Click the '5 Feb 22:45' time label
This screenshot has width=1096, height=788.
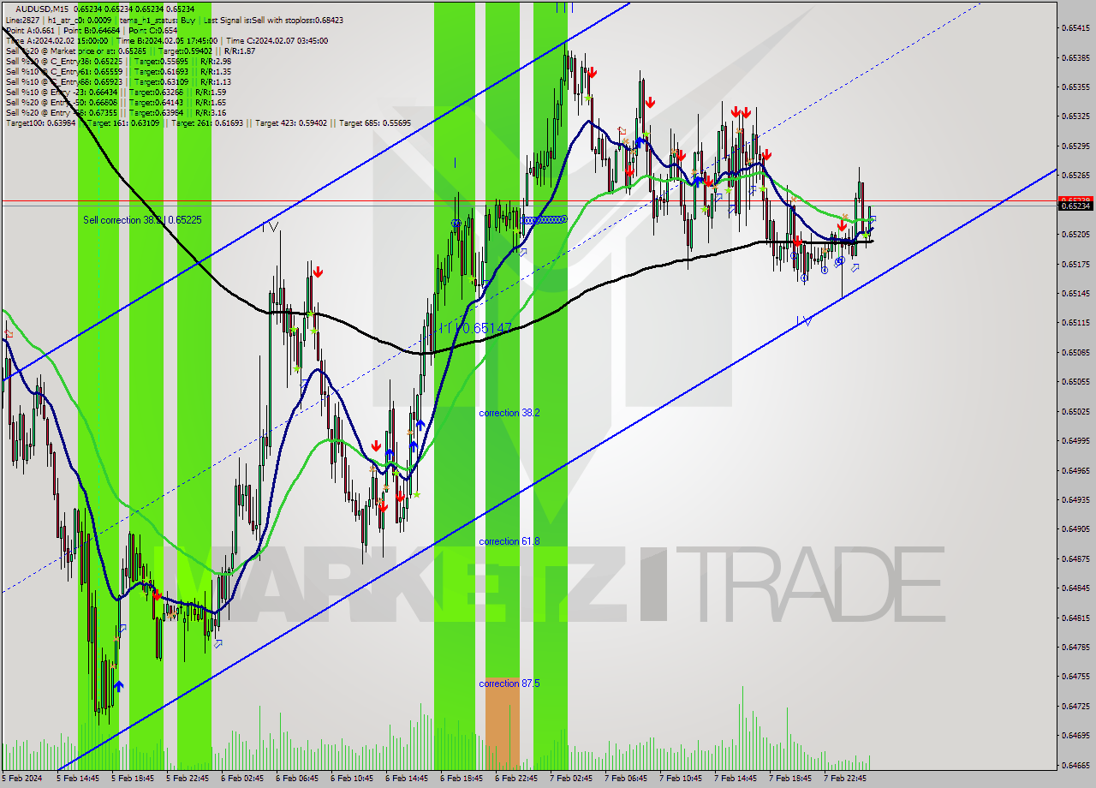188,779
